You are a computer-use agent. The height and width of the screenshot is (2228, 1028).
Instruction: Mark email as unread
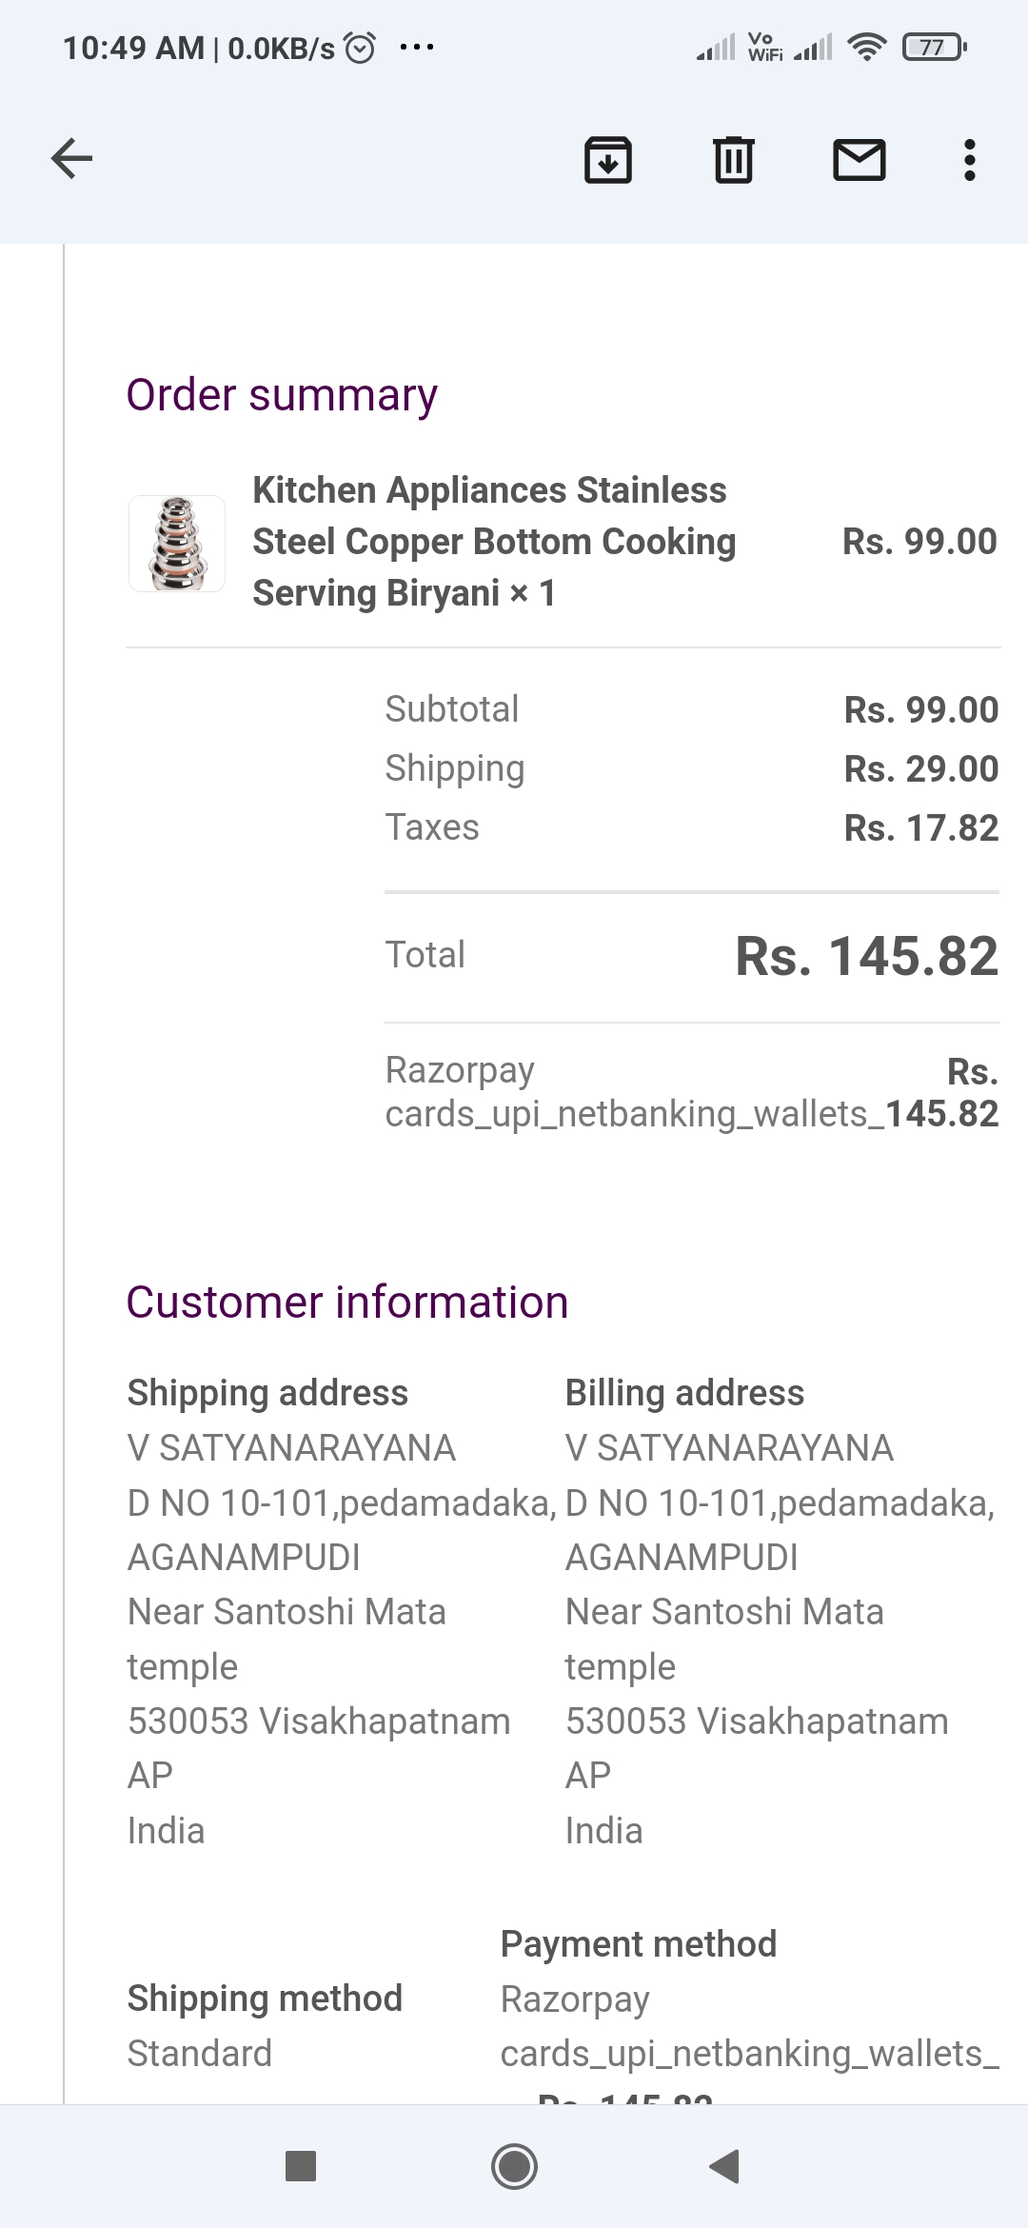point(859,159)
